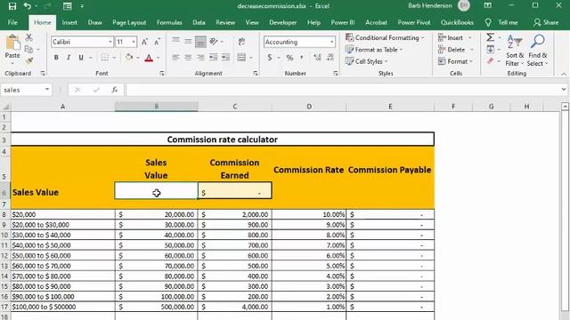The width and height of the screenshot is (570, 320).
Task: Apply percent style
Action: click(289, 57)
